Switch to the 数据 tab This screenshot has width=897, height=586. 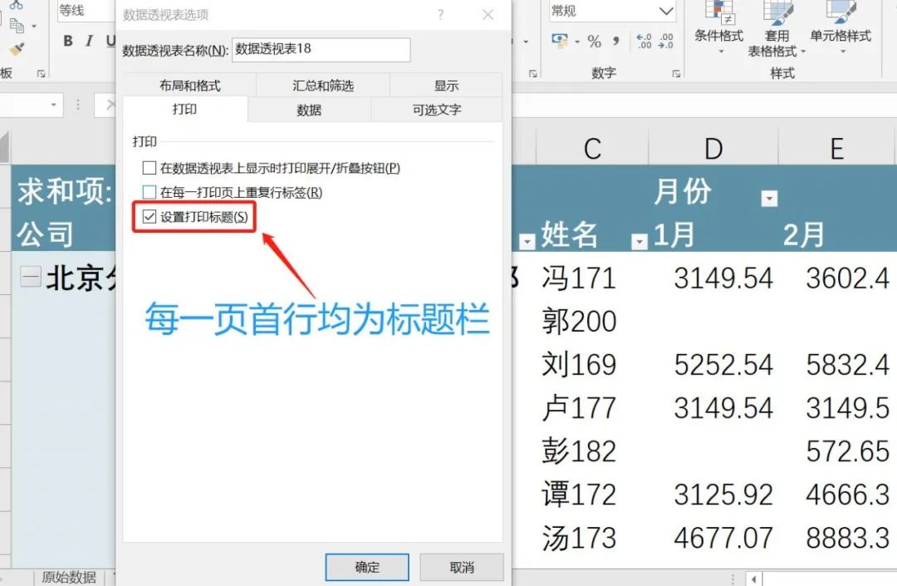point(309,109)
